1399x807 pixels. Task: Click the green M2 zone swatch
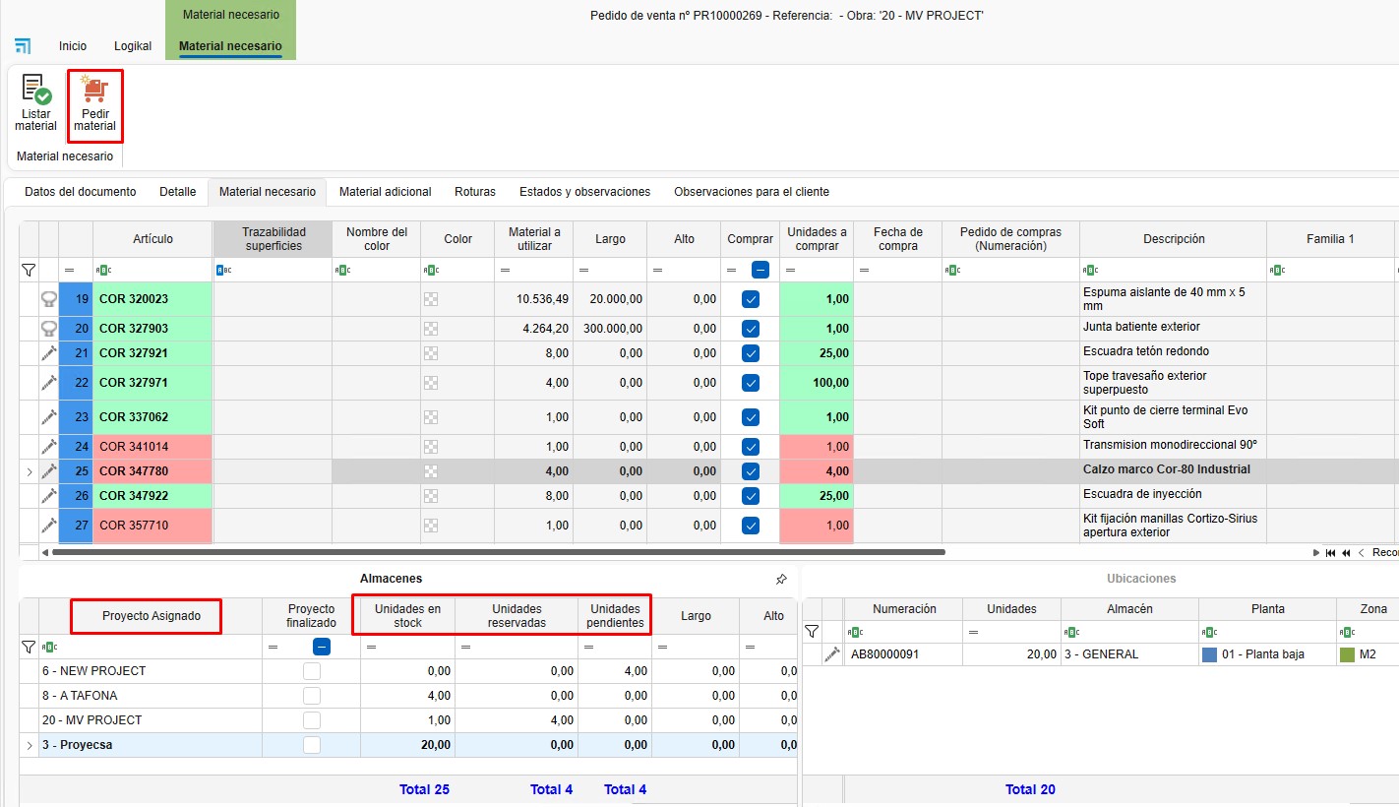click(x=1347, y=653)
